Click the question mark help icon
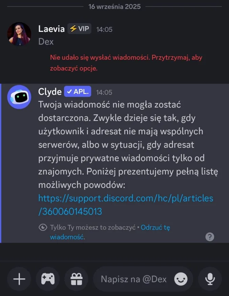Screen dimensions: 229x296 tap(210, 237)
